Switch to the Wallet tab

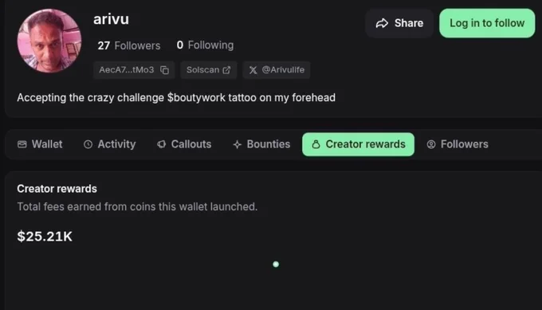[40, 144]
